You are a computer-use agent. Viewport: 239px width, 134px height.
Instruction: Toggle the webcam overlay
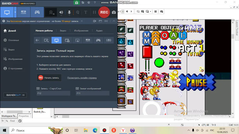point(51,12)
